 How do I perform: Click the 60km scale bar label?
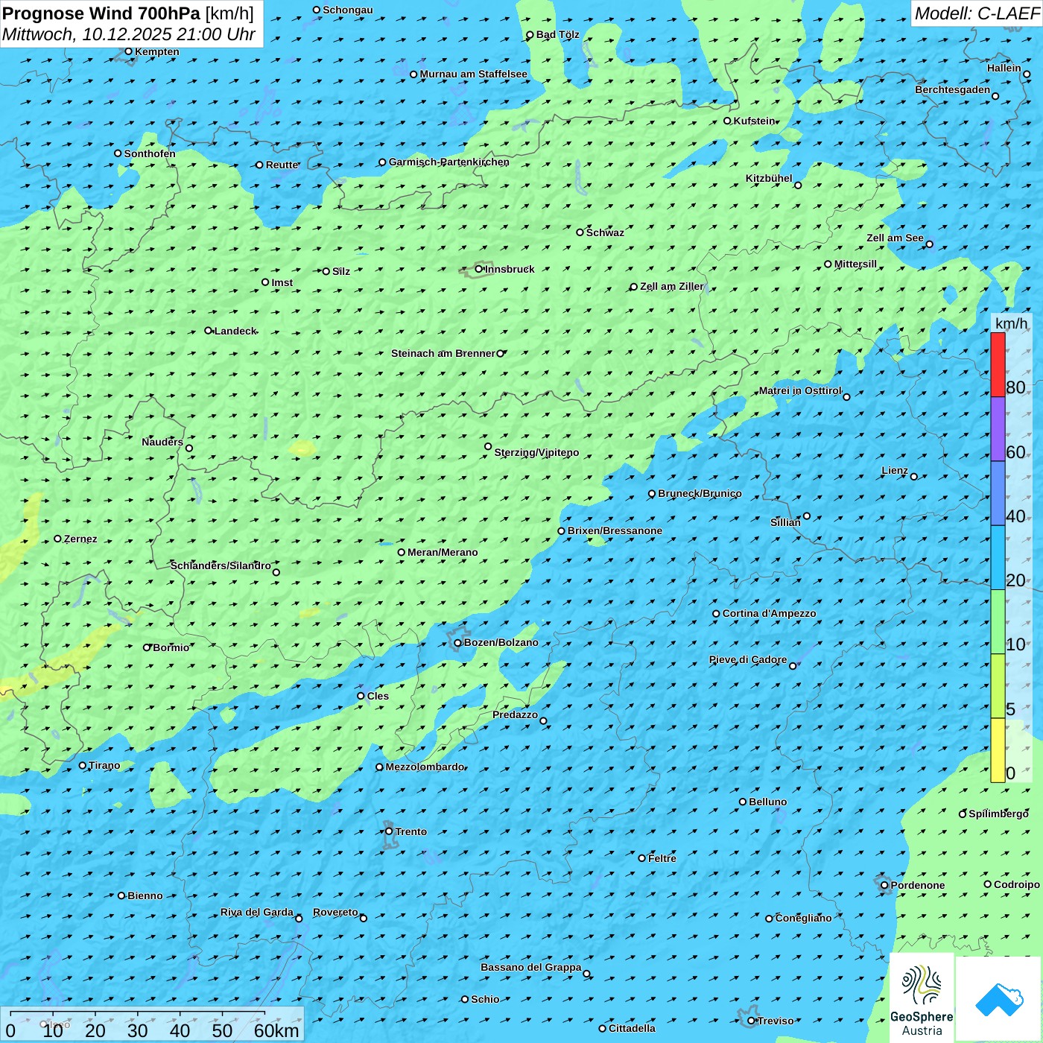pyautogui.click(x=276, y=1030)
